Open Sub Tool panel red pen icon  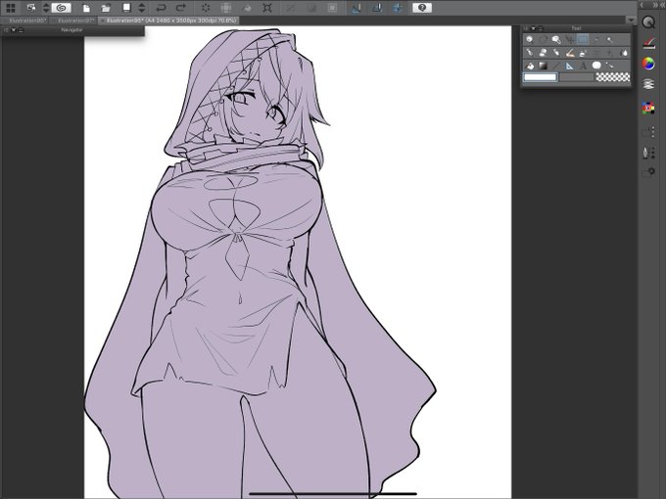[x=648, y=43]
